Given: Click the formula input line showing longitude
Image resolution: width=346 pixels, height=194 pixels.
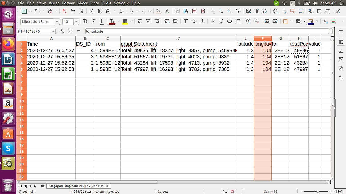Looking at the screenshot, I should (207, 31).
